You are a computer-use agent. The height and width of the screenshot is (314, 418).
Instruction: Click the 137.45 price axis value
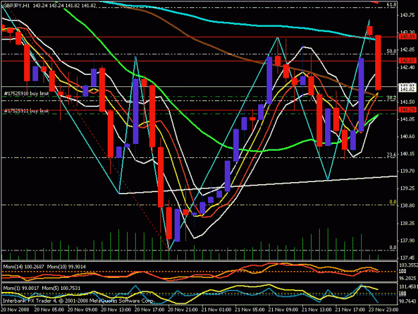coord(407,258)
